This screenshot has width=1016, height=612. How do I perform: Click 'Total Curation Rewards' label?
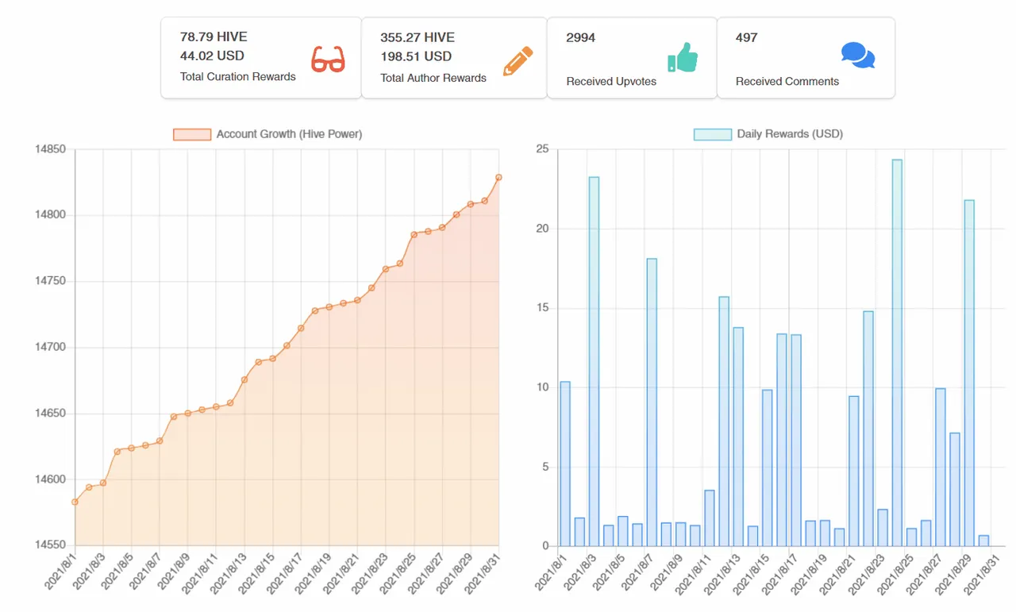[238, 77]
